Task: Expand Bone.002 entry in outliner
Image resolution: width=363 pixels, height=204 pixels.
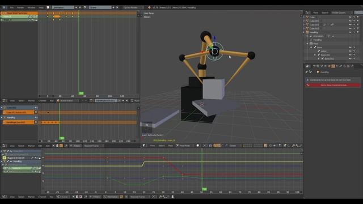Action: click(319, 59)
